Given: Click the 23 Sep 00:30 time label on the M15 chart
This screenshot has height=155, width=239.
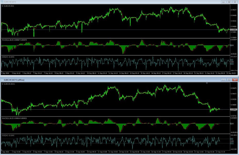Looking at the screenshot, I should [x=231, y=73].
